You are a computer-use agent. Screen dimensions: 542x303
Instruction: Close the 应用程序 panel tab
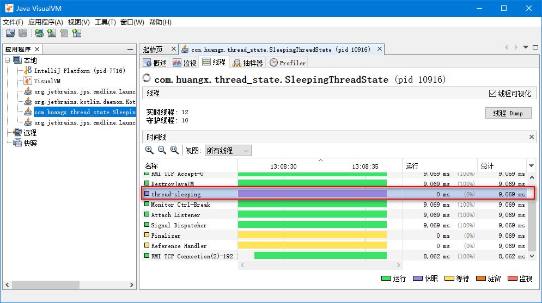[37, 50]
